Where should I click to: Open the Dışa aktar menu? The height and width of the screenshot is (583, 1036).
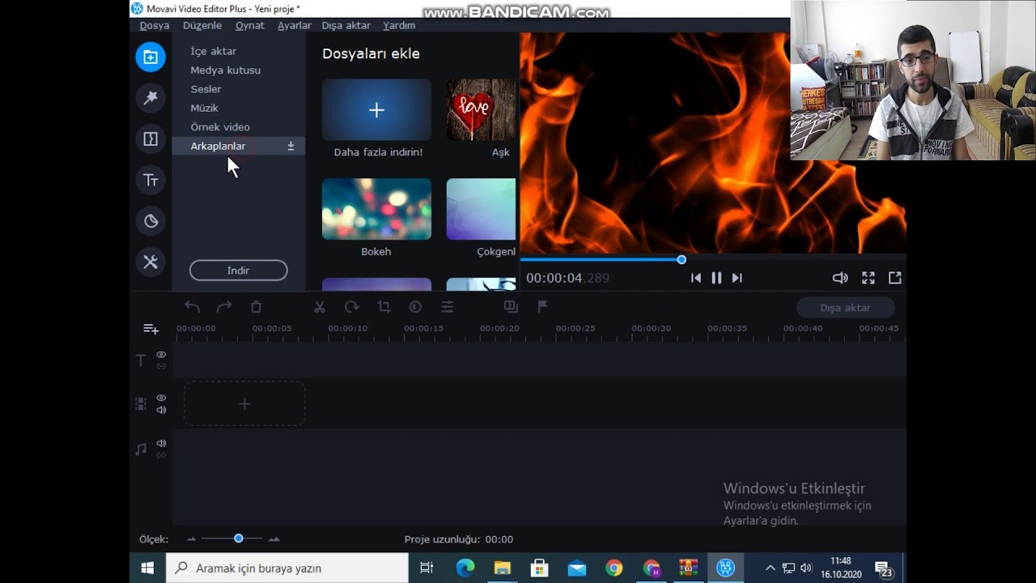coord(346,25)
